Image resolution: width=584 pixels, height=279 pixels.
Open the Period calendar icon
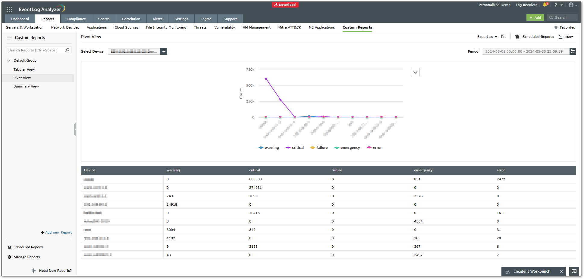(573, 51)
